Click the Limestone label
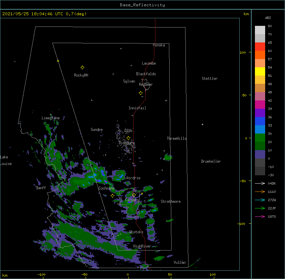Screen dimensions: 285x279 pos(51,118)
